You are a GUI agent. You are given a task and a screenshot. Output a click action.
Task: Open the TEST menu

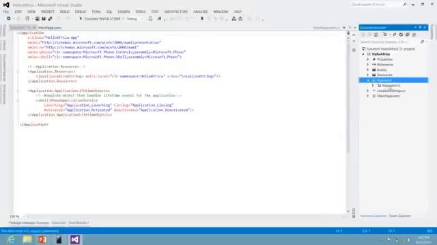[x=155, y=12]
